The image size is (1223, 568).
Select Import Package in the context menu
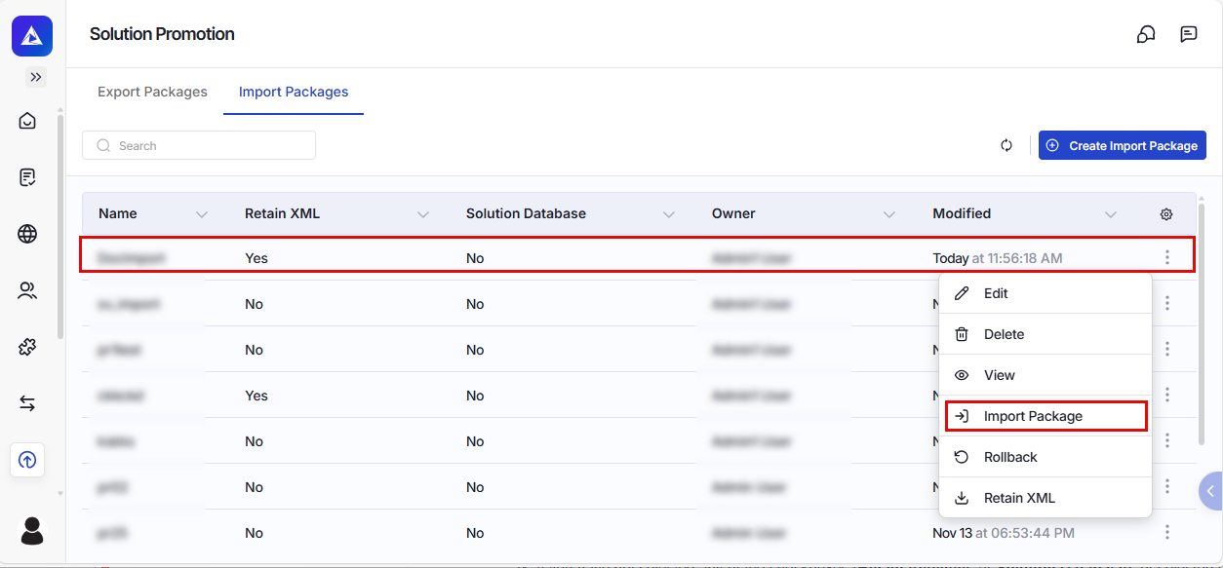[1045, 416]
